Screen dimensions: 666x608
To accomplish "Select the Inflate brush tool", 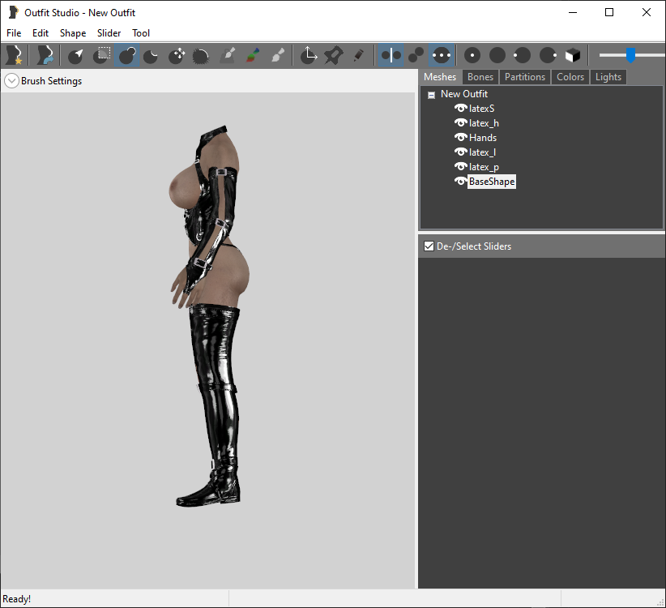I will click(x=126, y=55).
